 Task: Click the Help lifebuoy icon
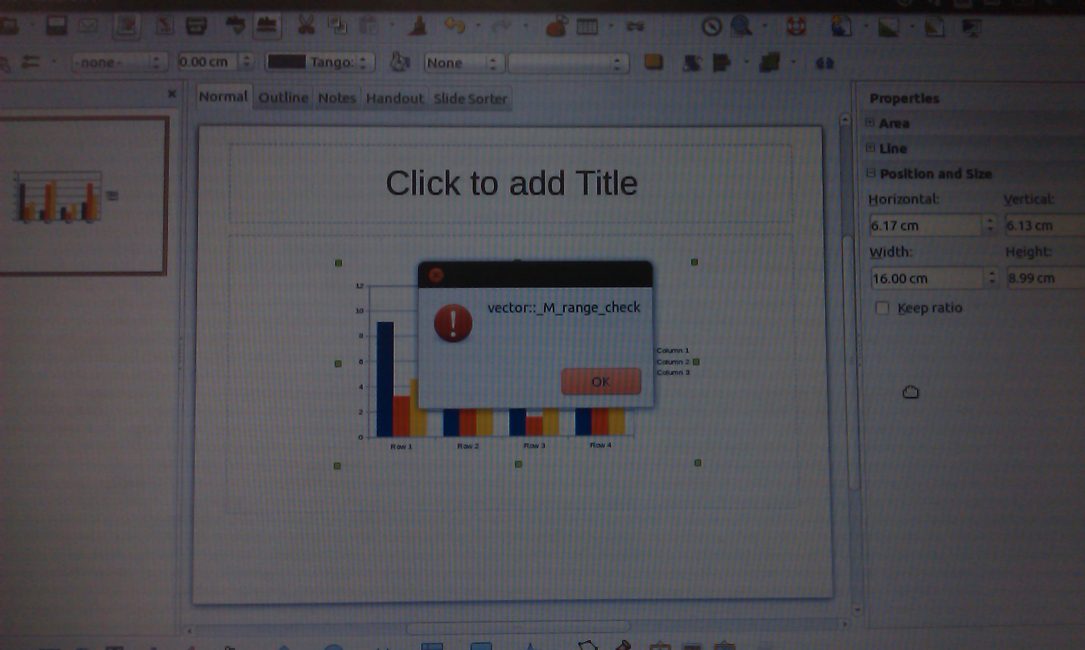tap(796, 26)
